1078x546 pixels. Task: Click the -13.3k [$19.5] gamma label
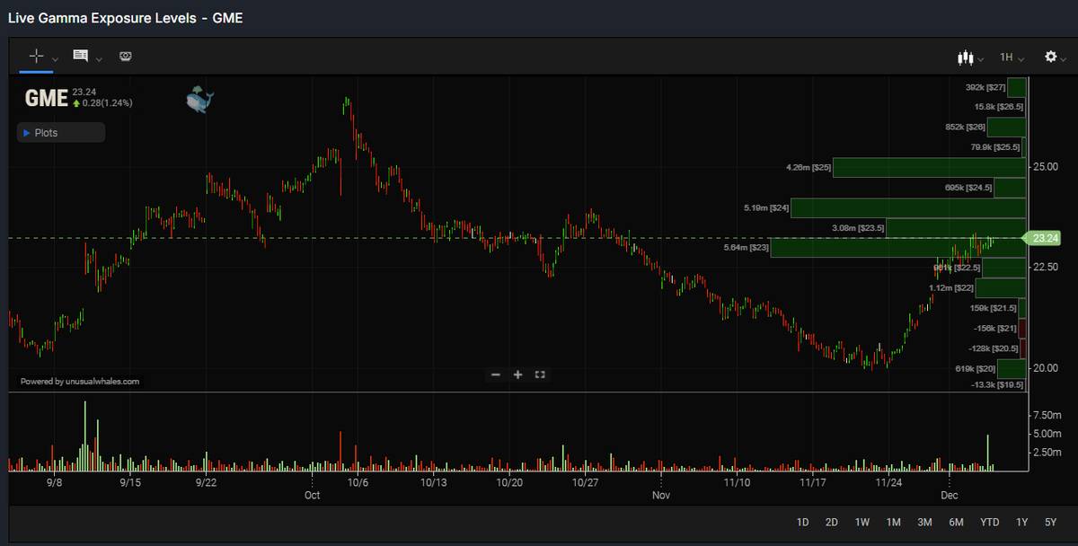pyautogui.click(x=997, y=384)
